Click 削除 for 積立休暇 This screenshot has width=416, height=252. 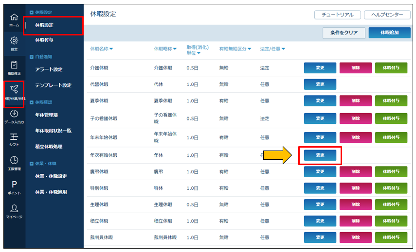click(356, 221)
